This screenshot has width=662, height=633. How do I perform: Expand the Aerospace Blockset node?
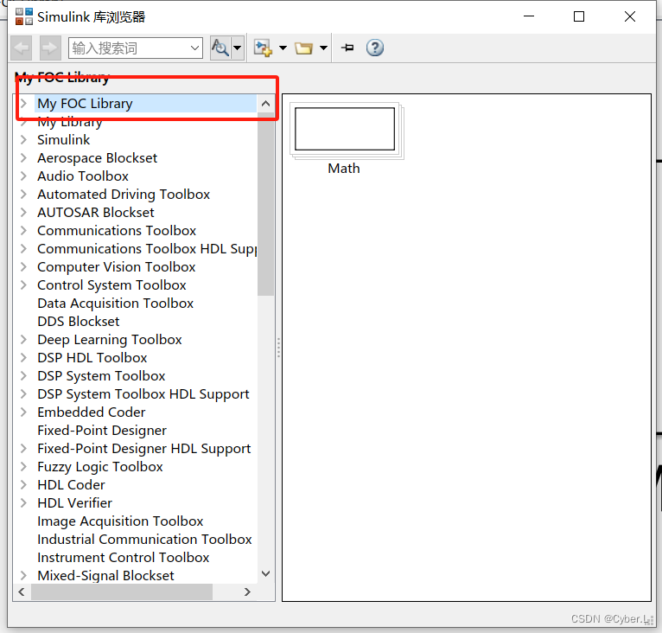[x=23, y=158]
